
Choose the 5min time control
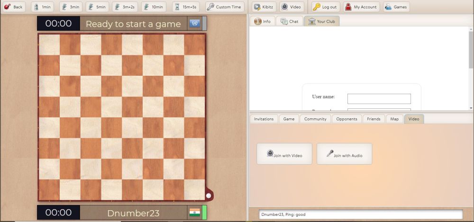(x=97, y=7)
